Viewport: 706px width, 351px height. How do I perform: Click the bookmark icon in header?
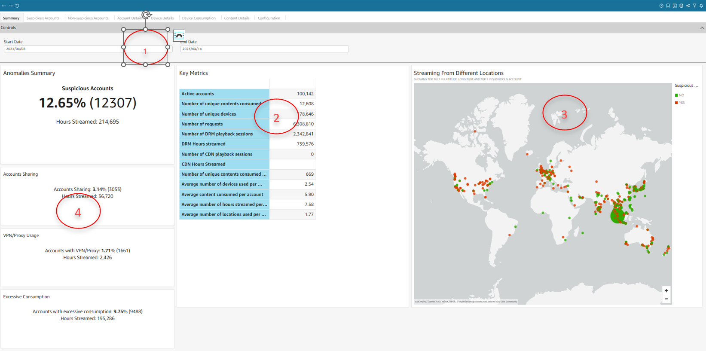click(668, 6)
